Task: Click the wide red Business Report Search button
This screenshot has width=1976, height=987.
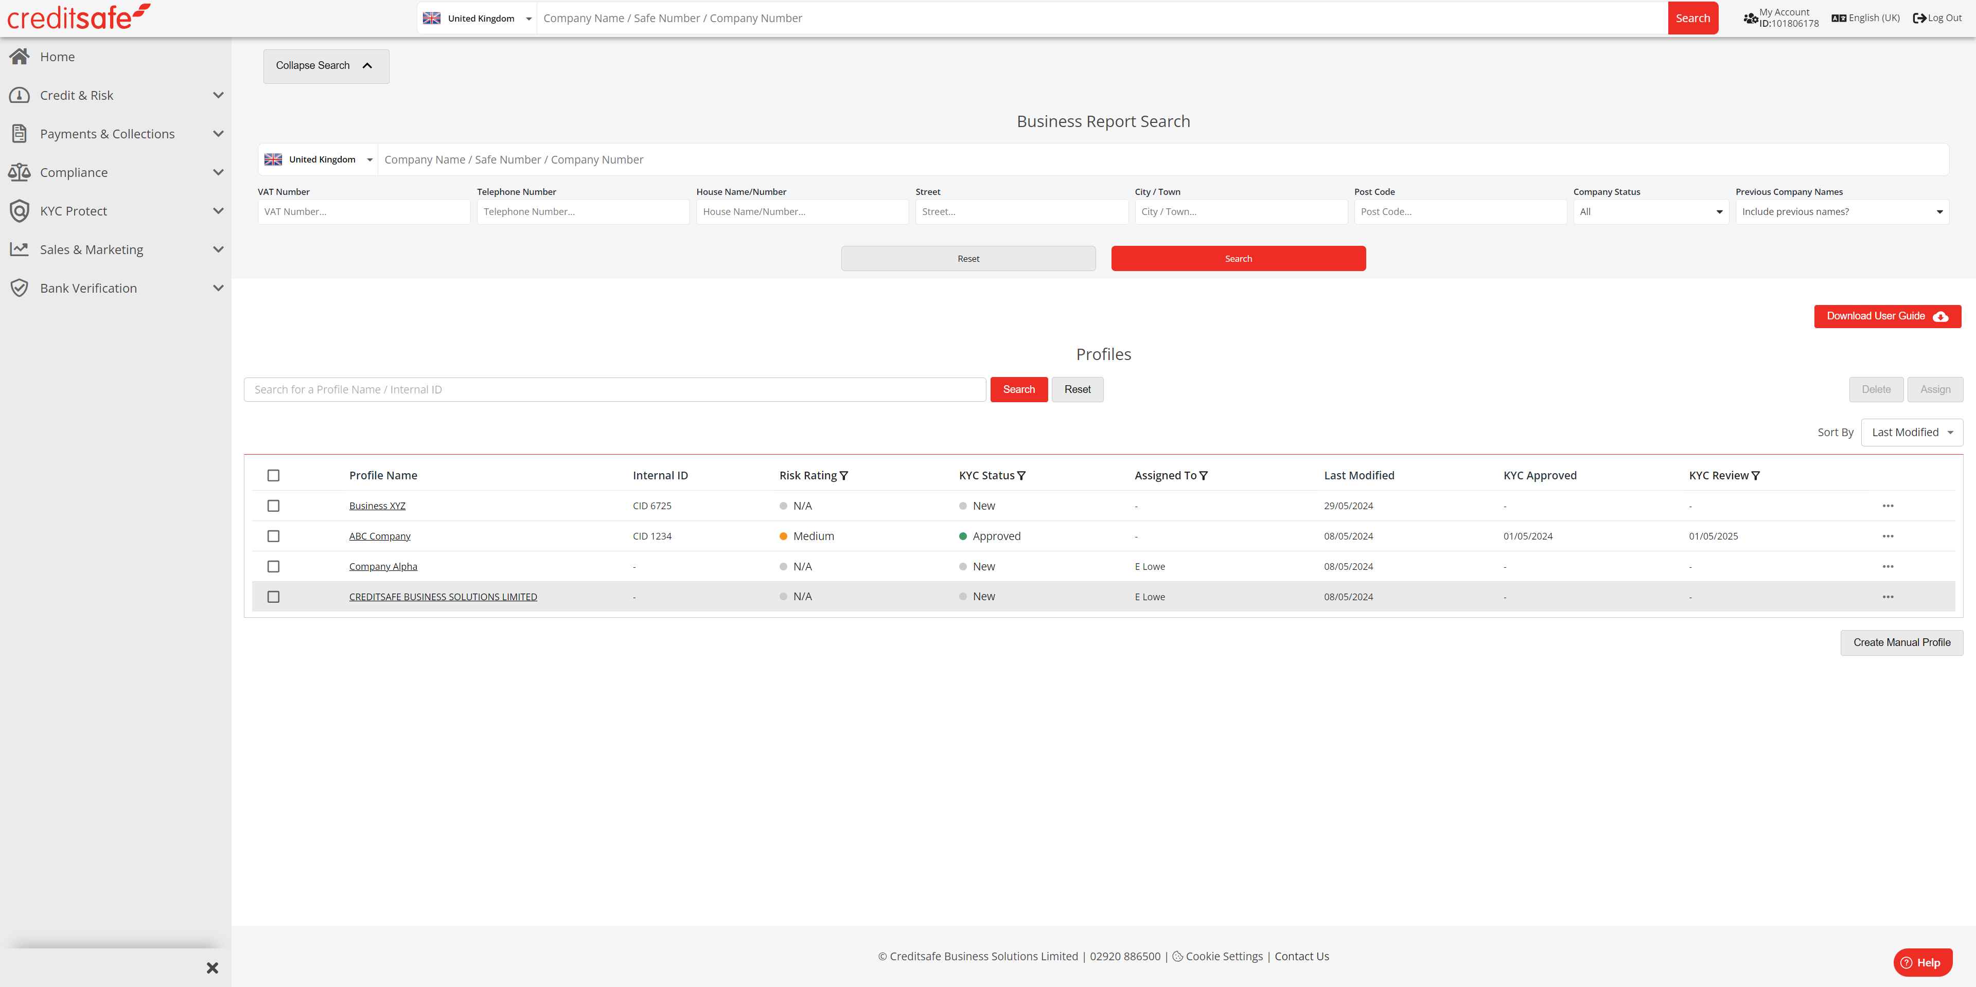Action: 1238,258
